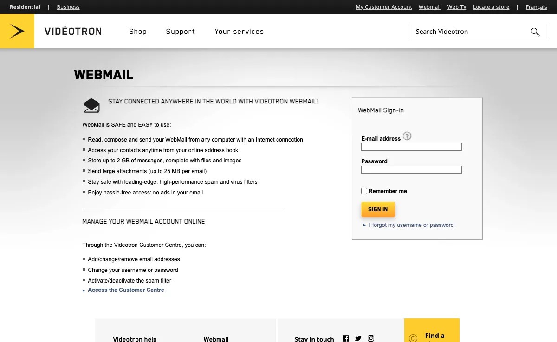The image size is (557, 342).
Task: Open the search magnifying glass icon
Action: point(535,32)
